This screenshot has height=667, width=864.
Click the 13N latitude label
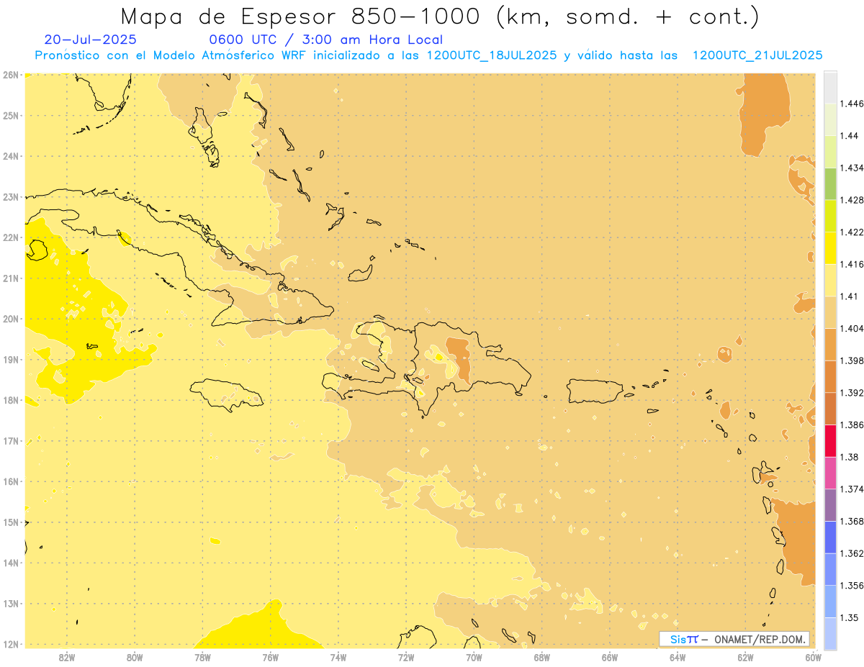click(11, 604)
